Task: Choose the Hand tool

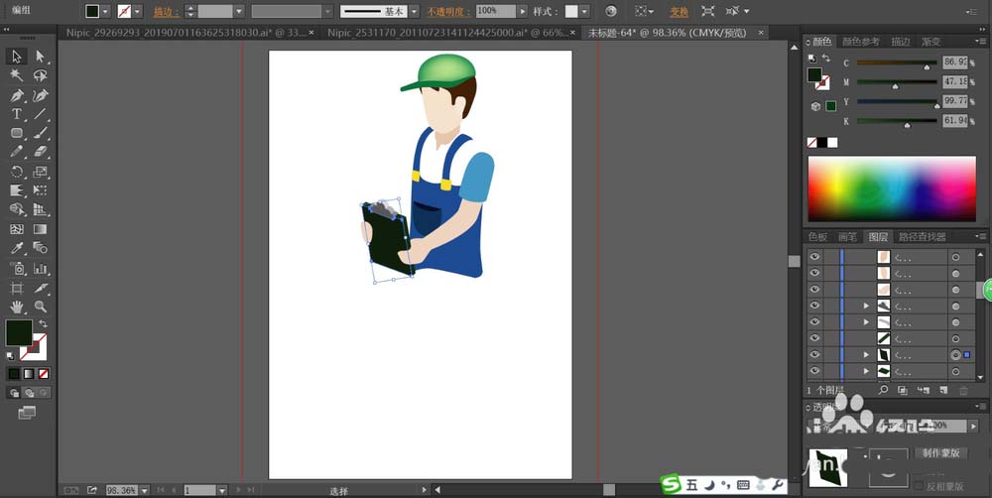Action: click(17, 307)
